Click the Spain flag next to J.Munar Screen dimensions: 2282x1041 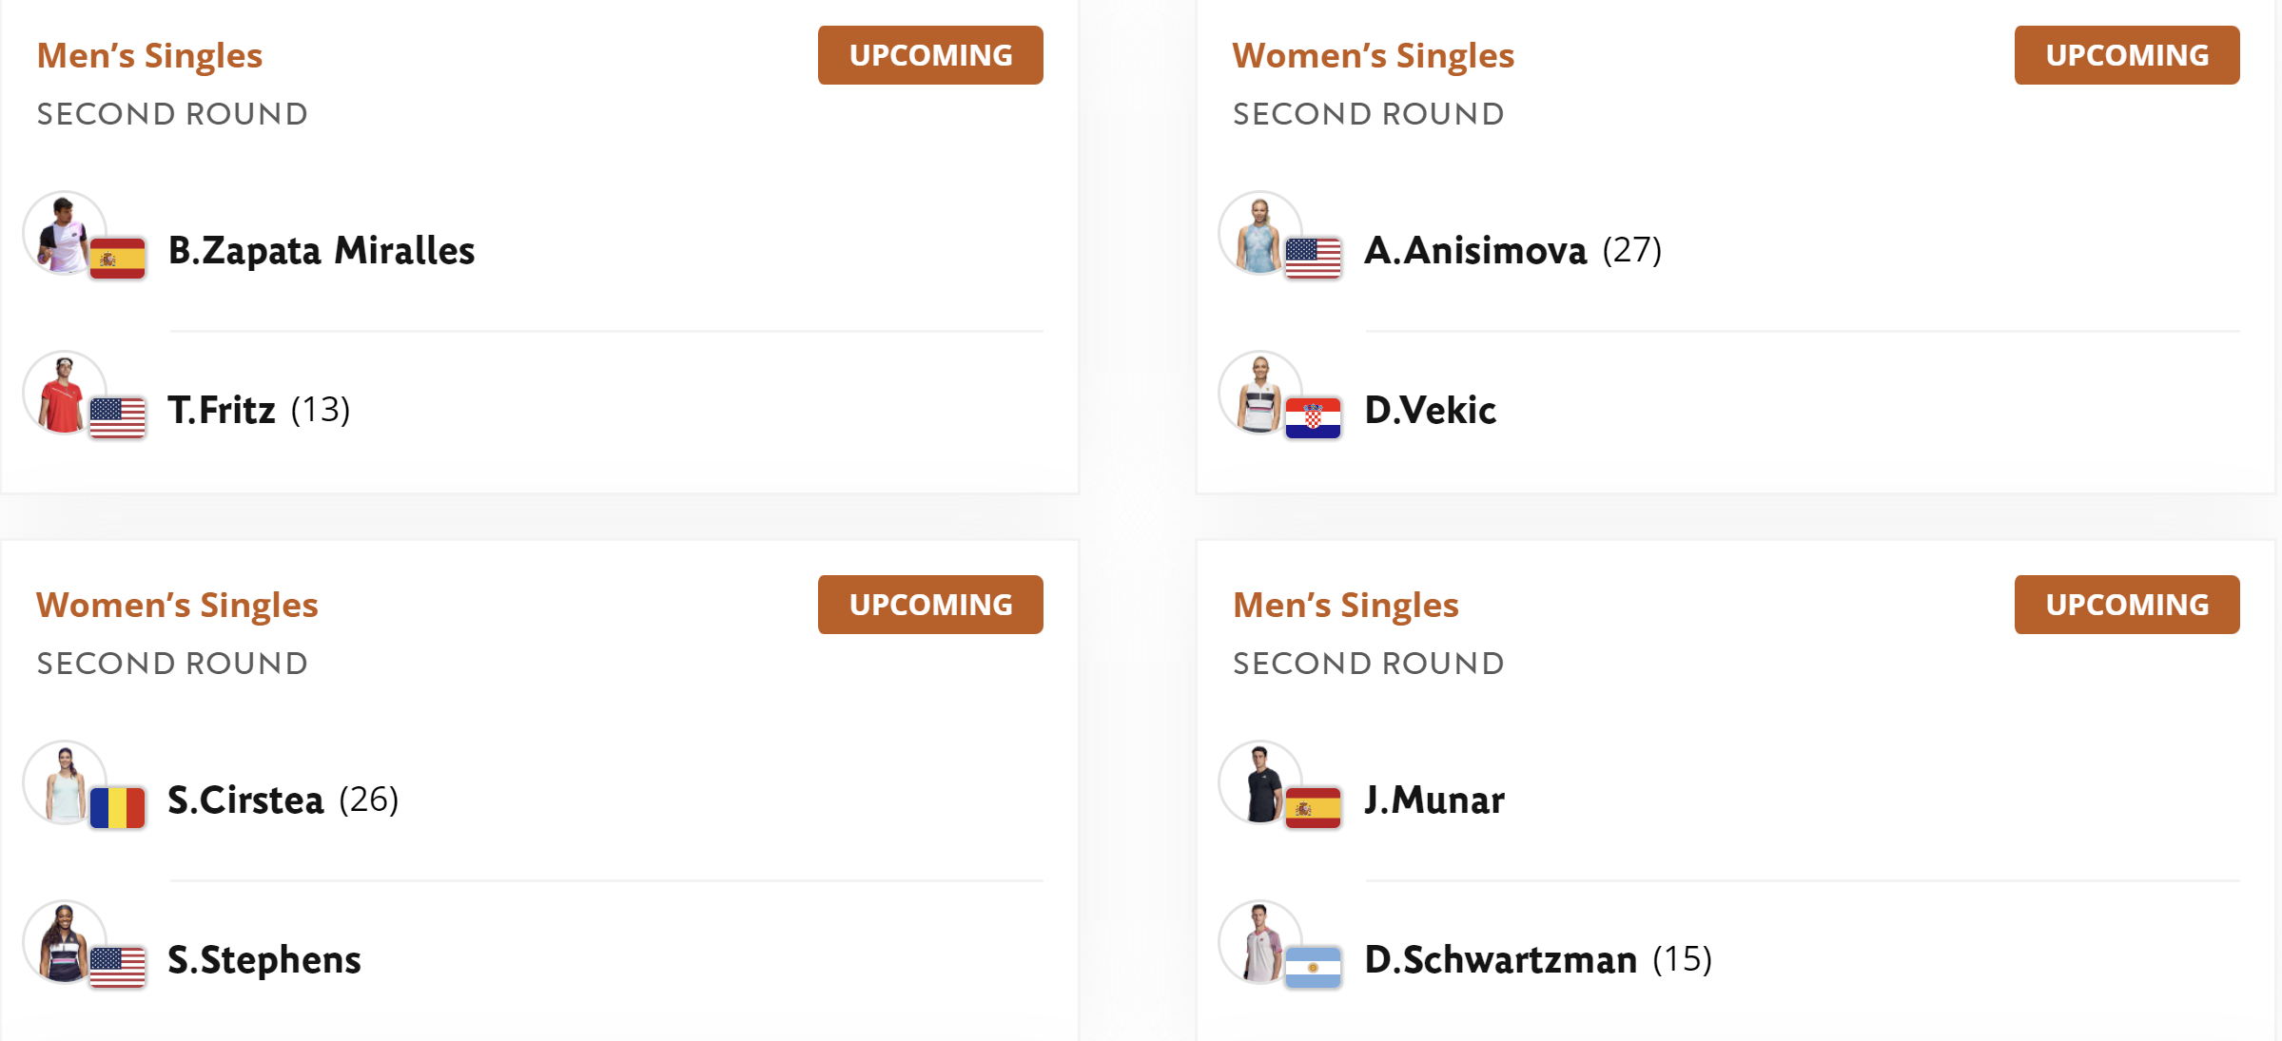coord(1313,808)
